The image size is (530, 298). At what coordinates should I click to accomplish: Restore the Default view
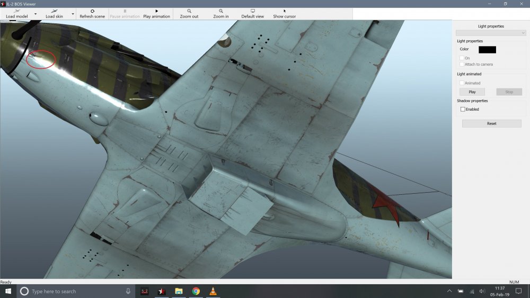tap(253, 13)
